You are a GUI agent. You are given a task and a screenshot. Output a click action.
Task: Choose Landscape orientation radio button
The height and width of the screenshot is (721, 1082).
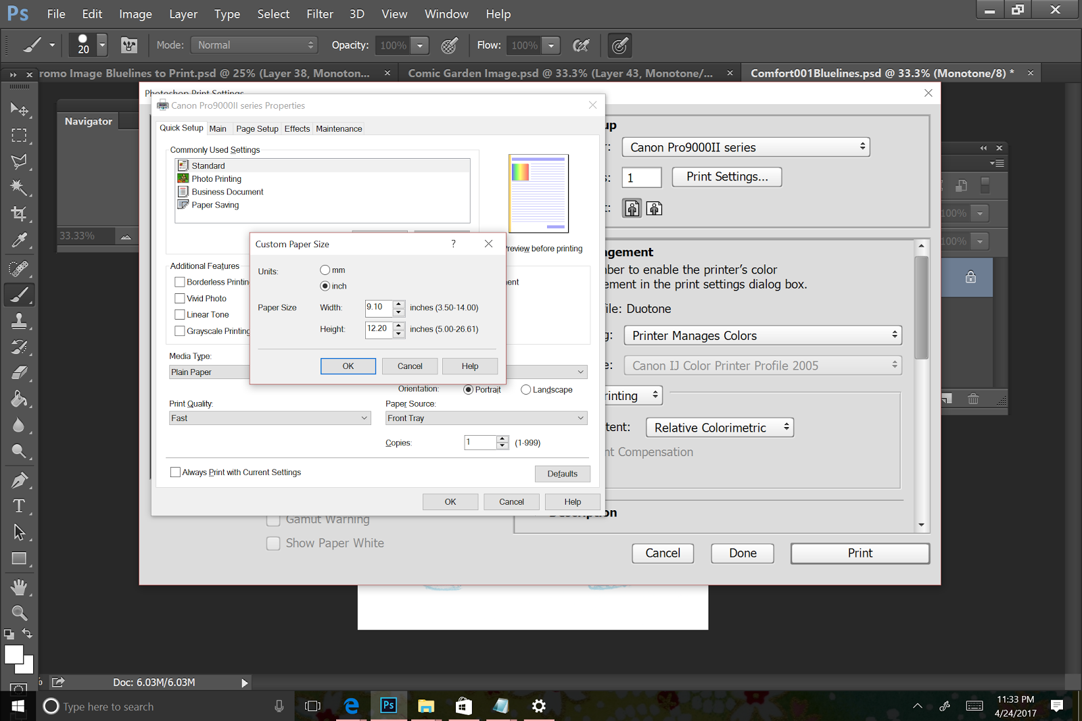(x=526, y=389)
